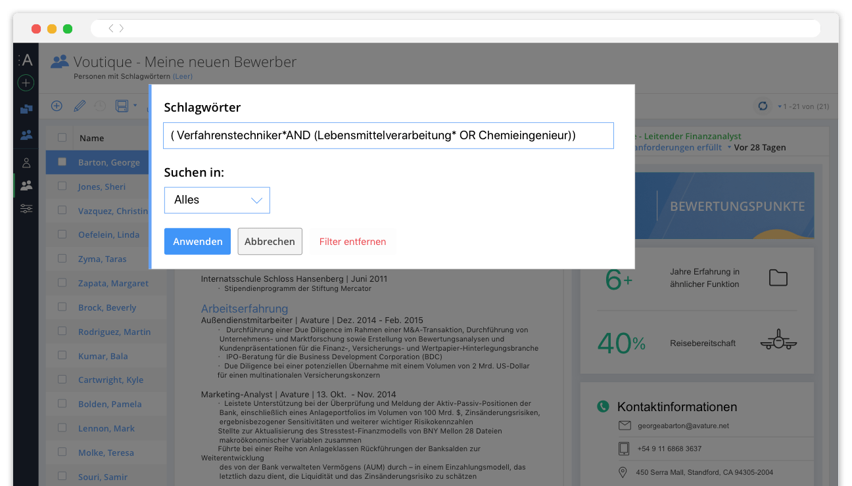Screen dimensions: 852x486
Task: Check the box for Jones, Sheri
Action: (x=62, y=186)
